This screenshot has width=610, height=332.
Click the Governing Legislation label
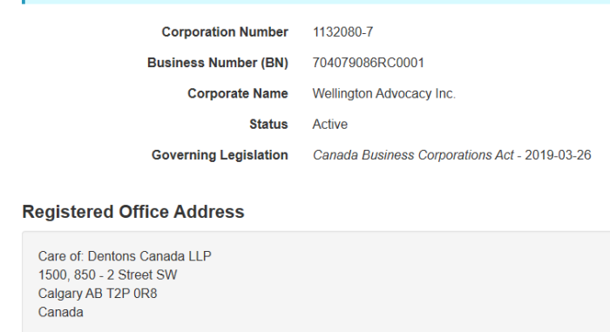220,155
